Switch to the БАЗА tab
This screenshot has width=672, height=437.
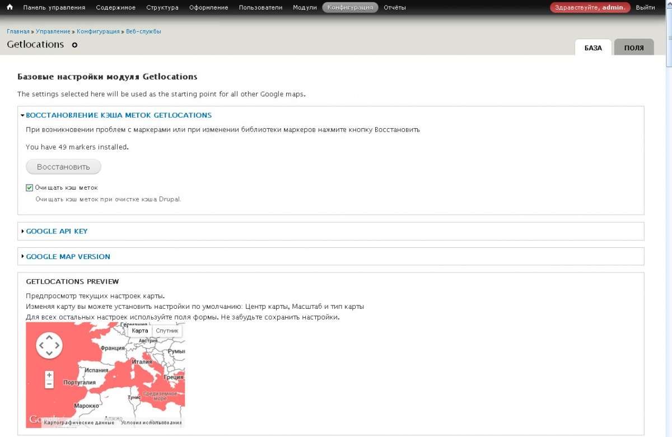pos(594,48)
